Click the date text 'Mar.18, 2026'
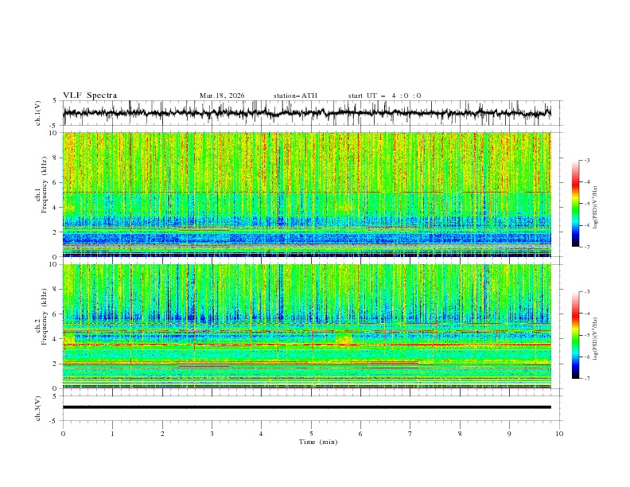 (222, 95)
